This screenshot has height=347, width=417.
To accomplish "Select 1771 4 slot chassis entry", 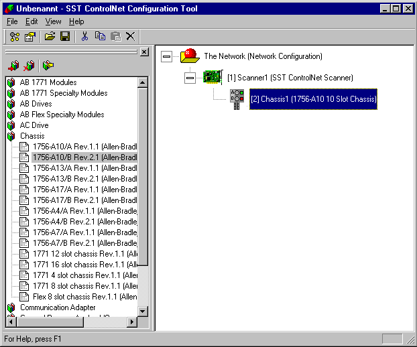I will point(85,275).
